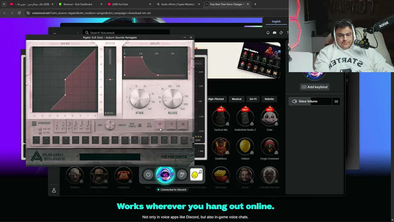The image size is (394, 222).
Task: Choose the Karen voice
Action: coord(245,175)
